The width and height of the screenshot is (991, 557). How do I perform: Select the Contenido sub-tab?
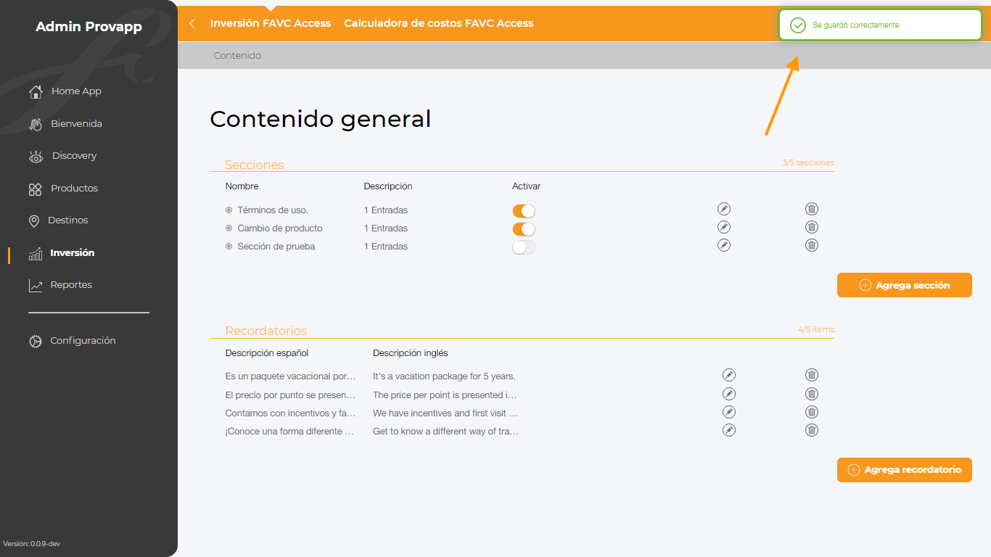(x=237, y=56)
